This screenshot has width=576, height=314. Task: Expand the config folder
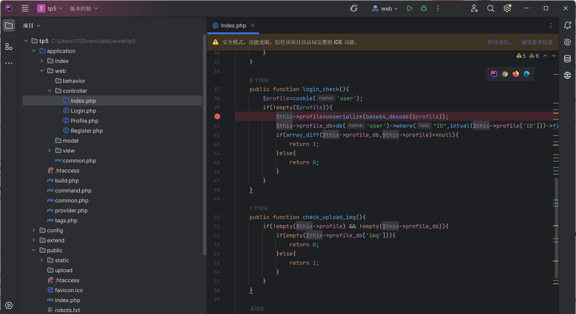[x=34, y=230]
